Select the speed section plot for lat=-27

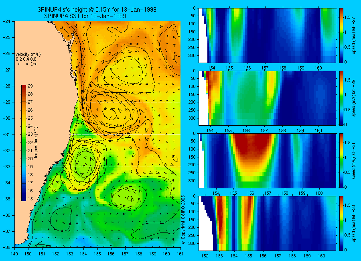pos(267,35)
